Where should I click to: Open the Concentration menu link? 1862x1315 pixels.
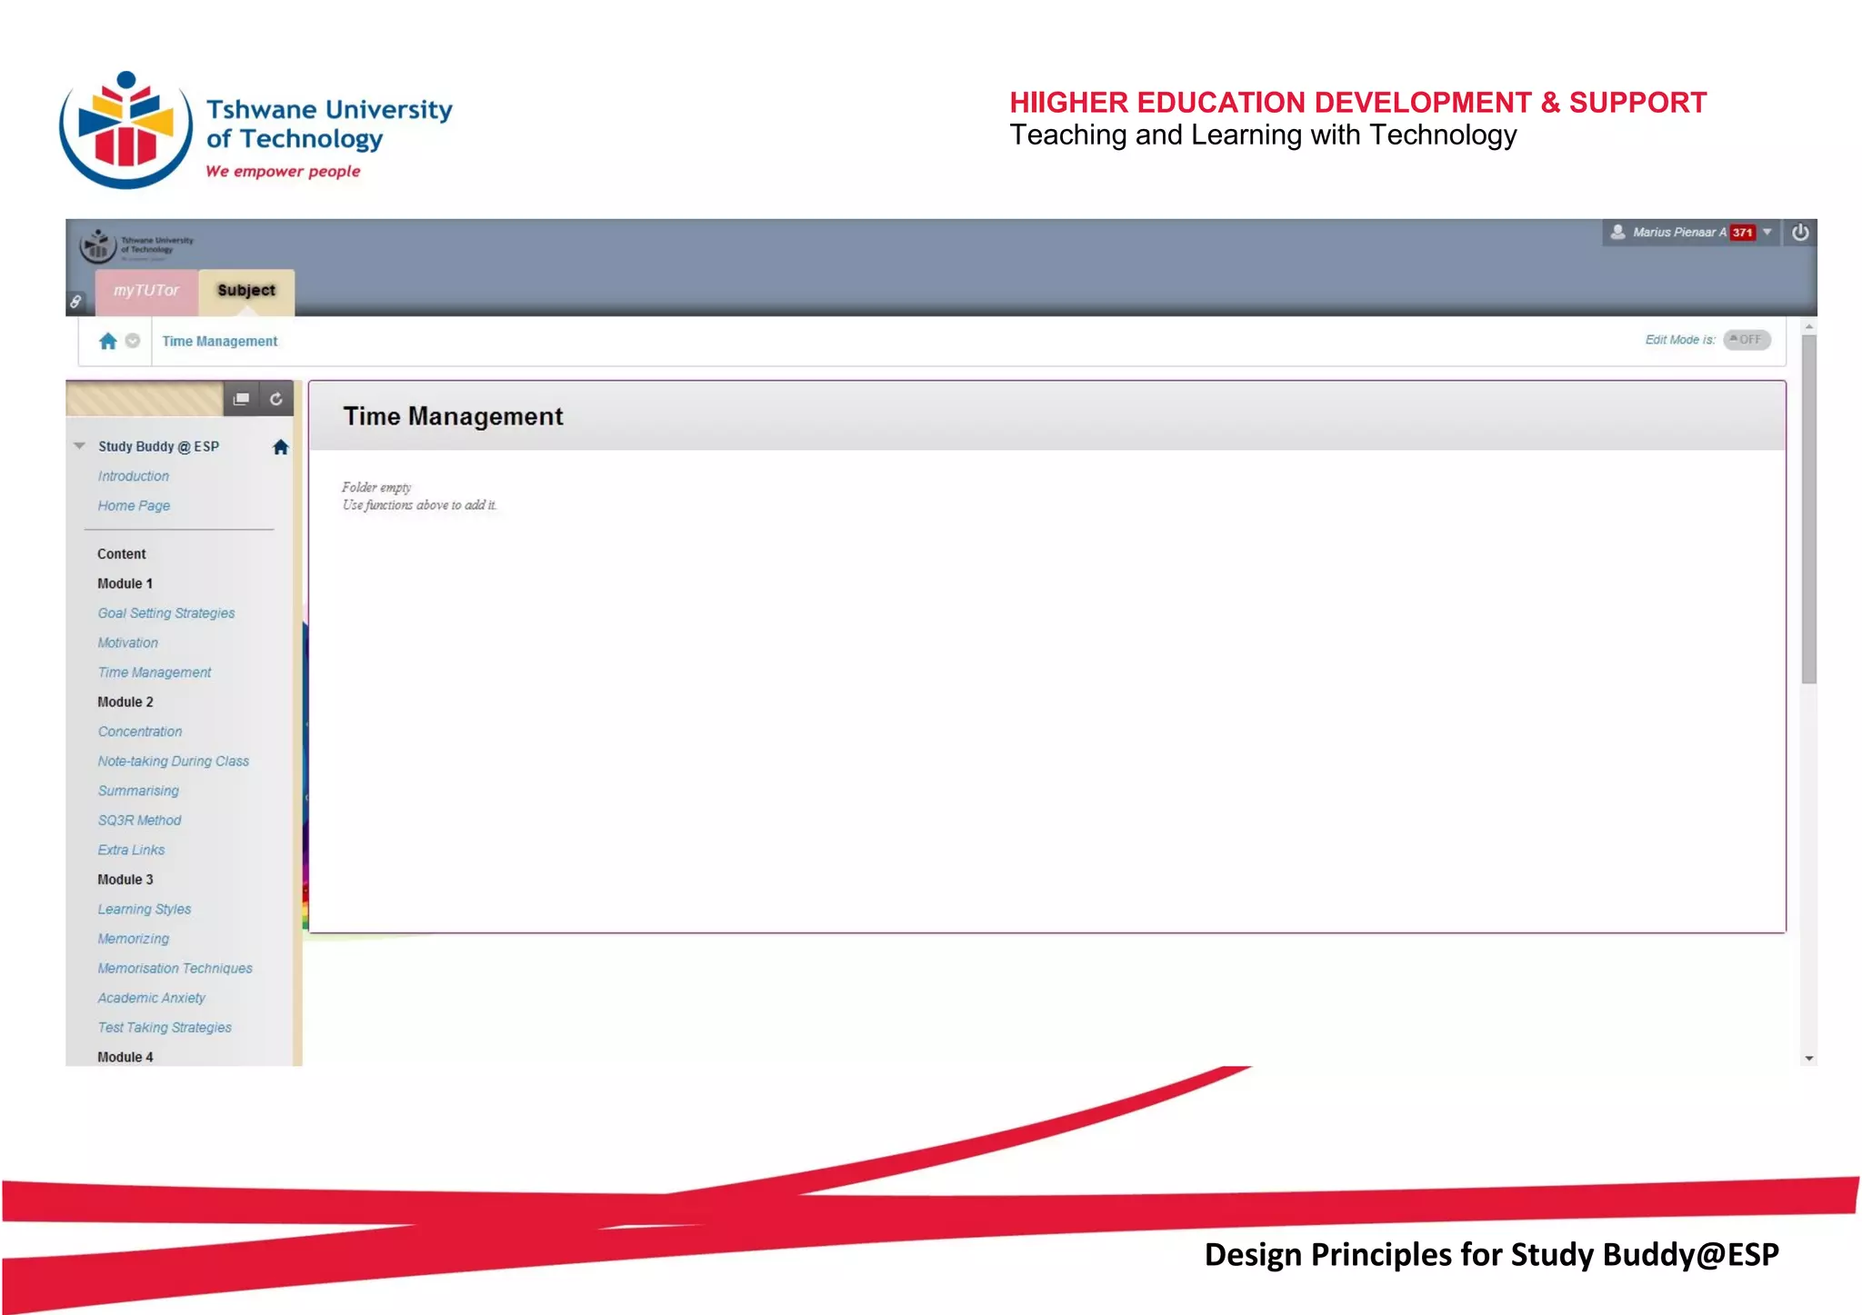[140, 732]
